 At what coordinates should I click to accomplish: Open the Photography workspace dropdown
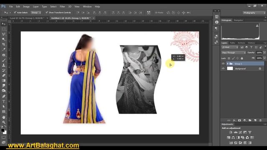[254, 13]
